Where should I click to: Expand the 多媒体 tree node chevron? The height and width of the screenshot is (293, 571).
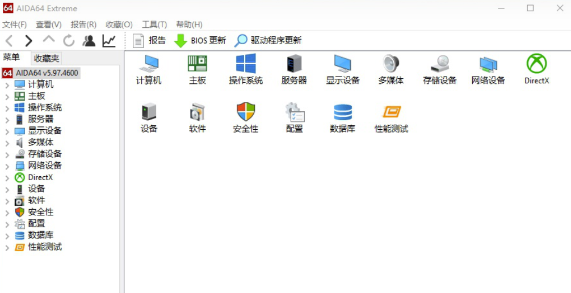7,142
